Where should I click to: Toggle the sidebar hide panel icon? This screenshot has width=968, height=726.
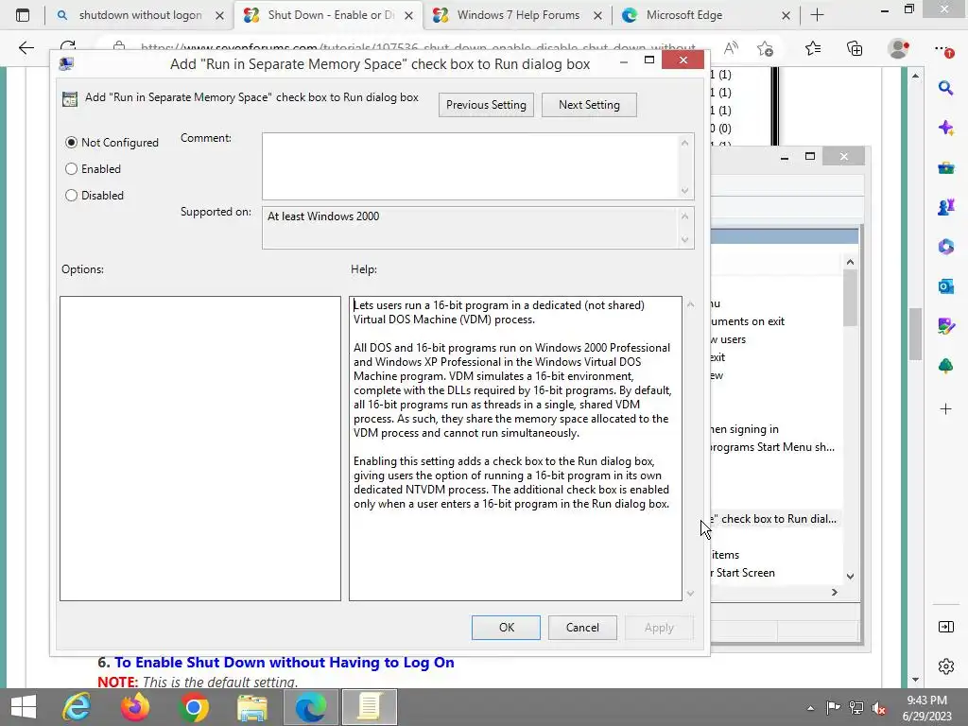[x=945, y=628]
